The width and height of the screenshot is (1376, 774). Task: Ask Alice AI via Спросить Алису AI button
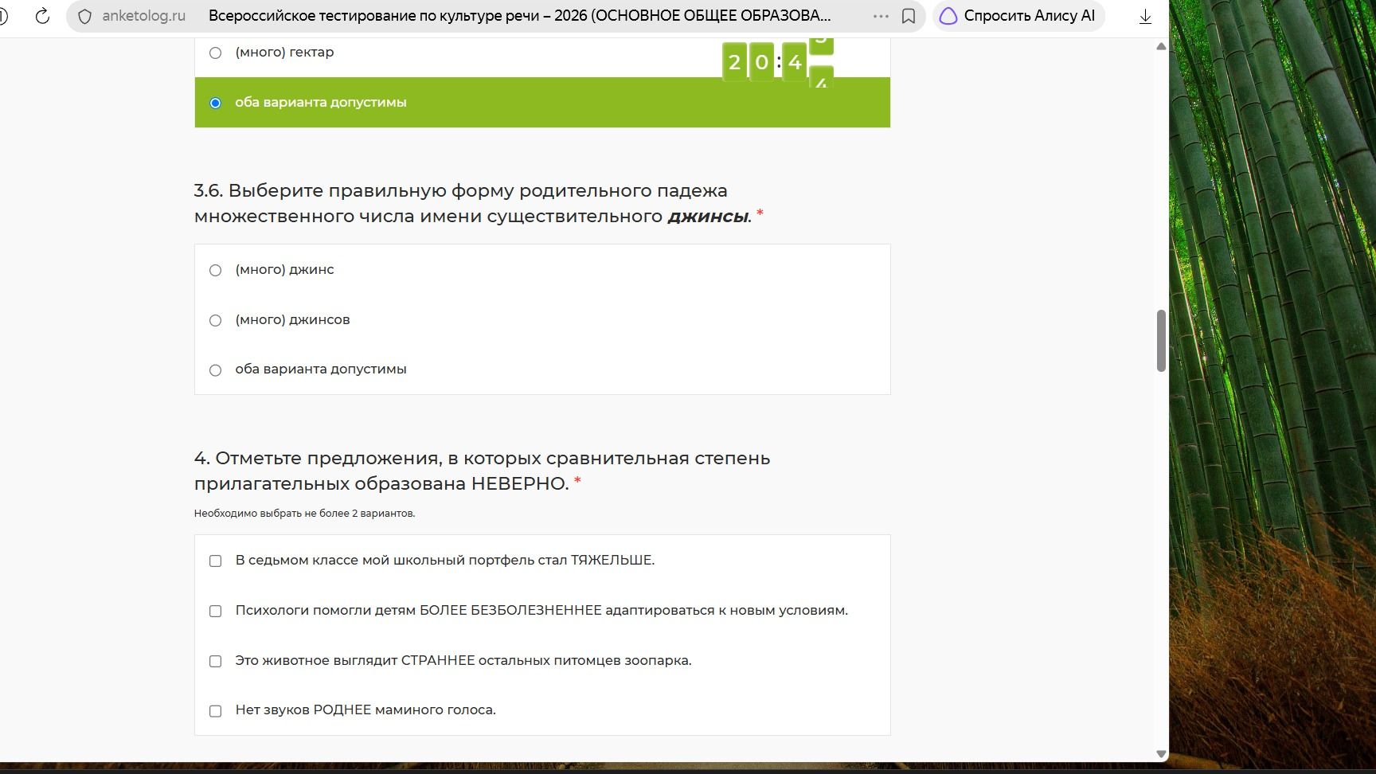pos(1018,16)
